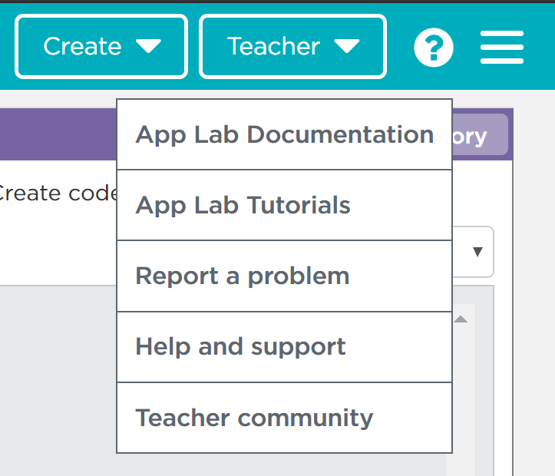
Task: Click the vertical scrollbar track
Action: tap(461, 399)
